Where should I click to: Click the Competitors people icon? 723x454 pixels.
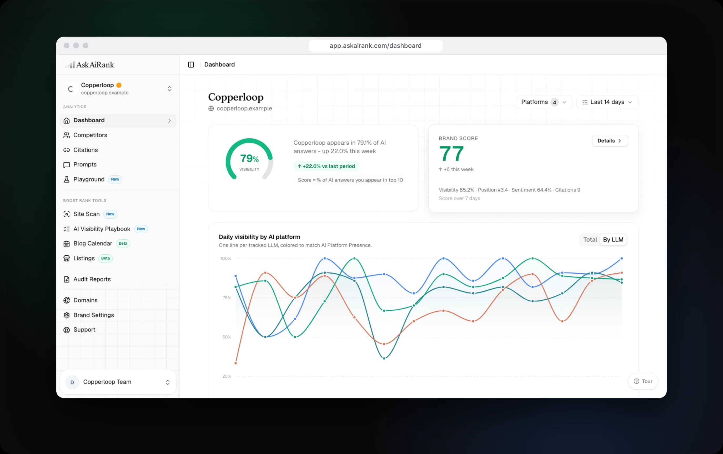pos(67,135)
